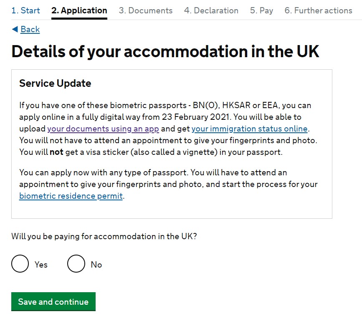Select the 2. Application step tab

tap(79, 10)
